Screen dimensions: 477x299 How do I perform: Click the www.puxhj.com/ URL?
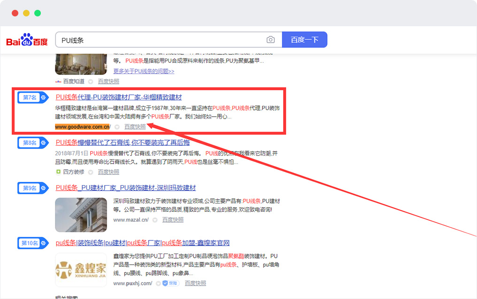coord(133,283)
